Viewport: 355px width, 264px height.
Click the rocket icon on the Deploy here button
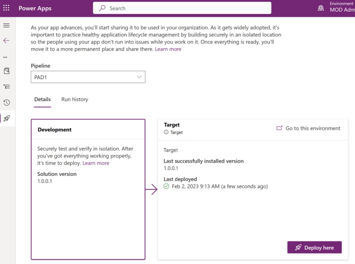[x=298, y=247]
